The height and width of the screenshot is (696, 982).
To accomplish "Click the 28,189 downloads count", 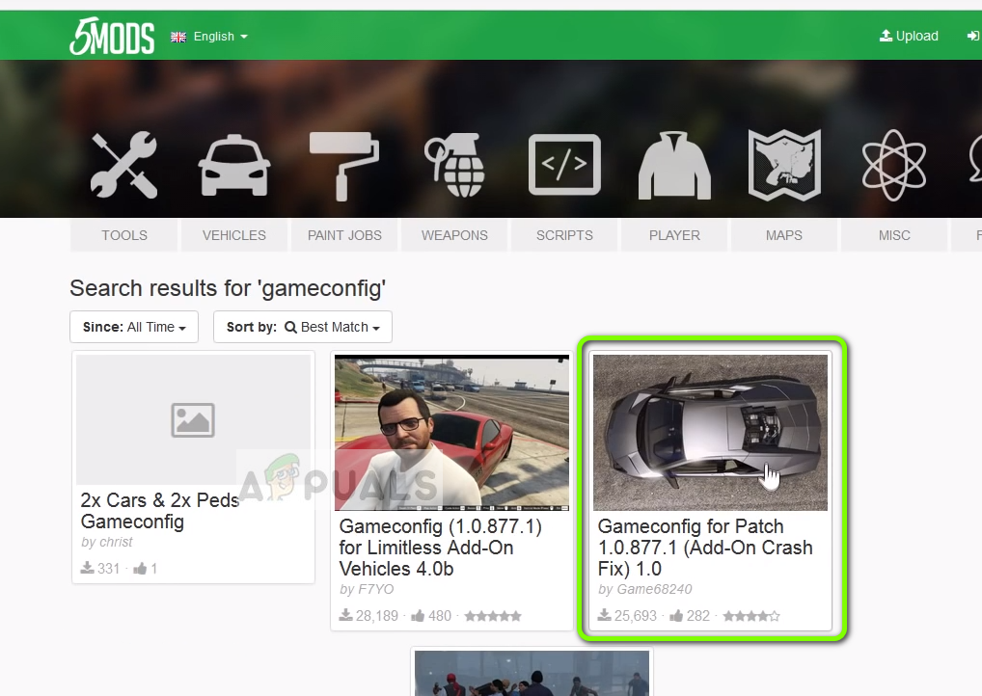I will point(377,616).
